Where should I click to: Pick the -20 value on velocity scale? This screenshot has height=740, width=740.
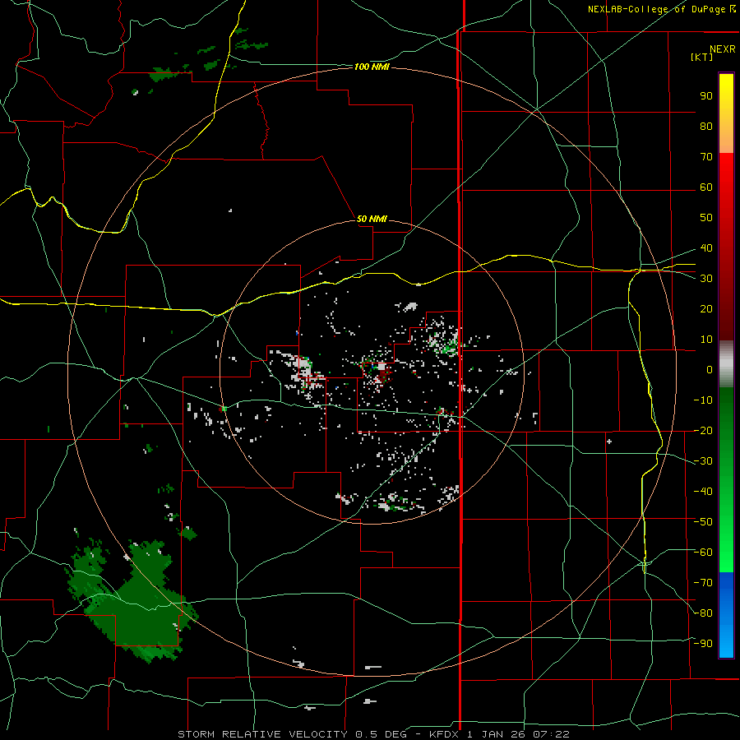pyautogui.click(x=703, y=430)
